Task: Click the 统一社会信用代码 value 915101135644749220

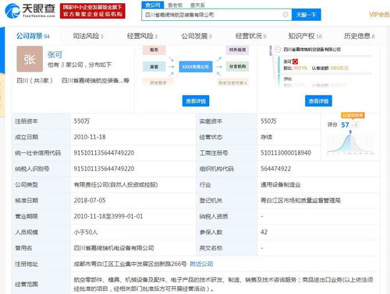Action: coord(104,152)
